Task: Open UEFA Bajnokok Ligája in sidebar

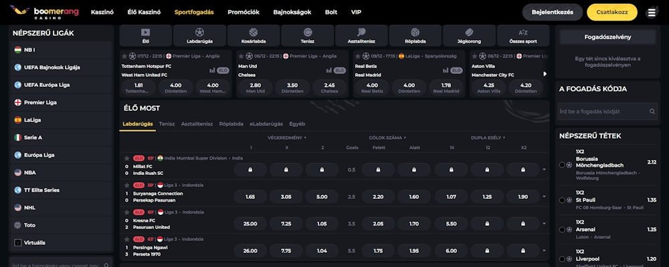Action: [62, 67]
